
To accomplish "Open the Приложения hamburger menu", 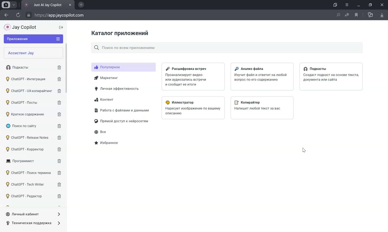I will tap(58, 39).
